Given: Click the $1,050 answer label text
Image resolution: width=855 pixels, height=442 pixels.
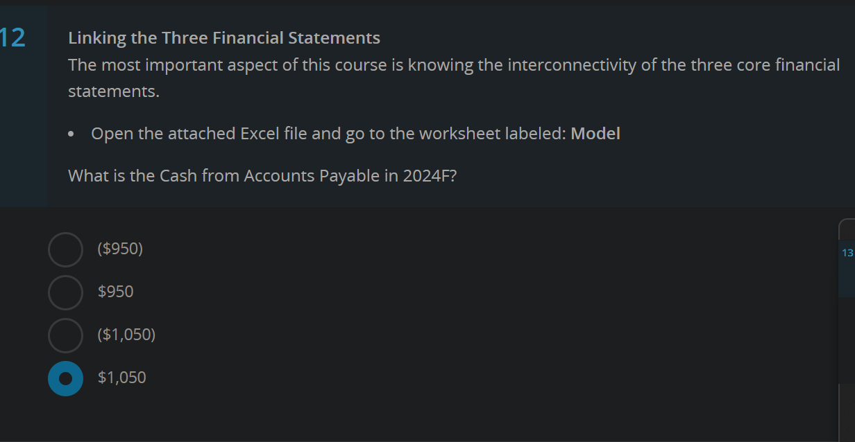Looking at the screenshot, I should pos(121,378).
